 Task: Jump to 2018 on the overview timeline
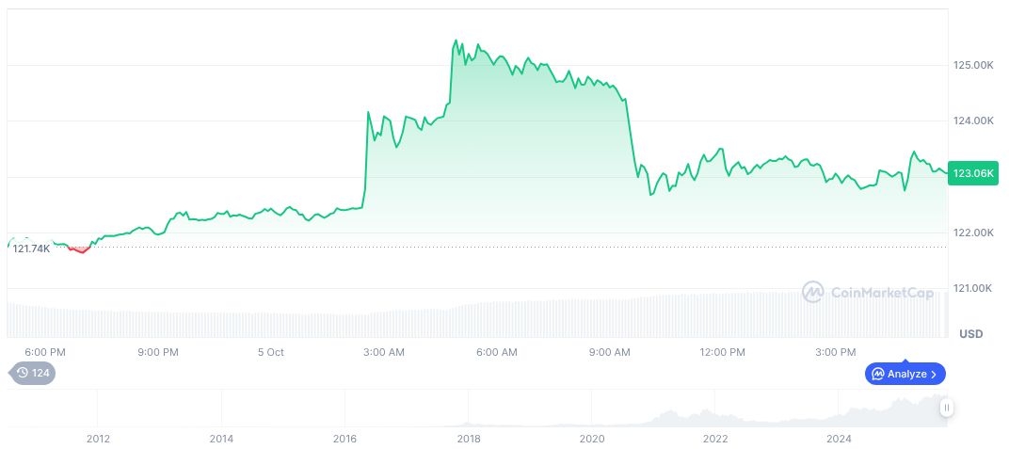coord(469,439)
